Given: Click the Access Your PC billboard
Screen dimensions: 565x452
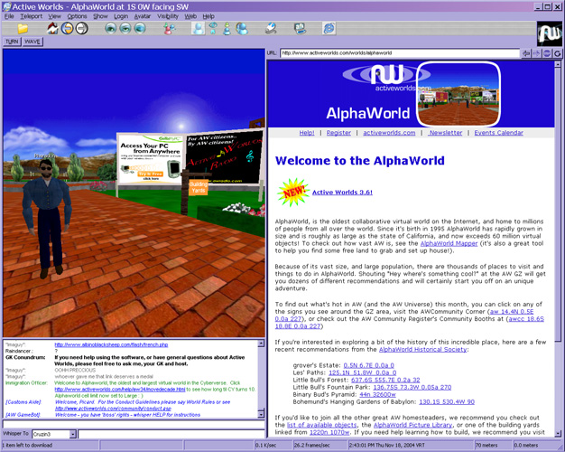Looking at the screenshot, I should click(150, 159).
